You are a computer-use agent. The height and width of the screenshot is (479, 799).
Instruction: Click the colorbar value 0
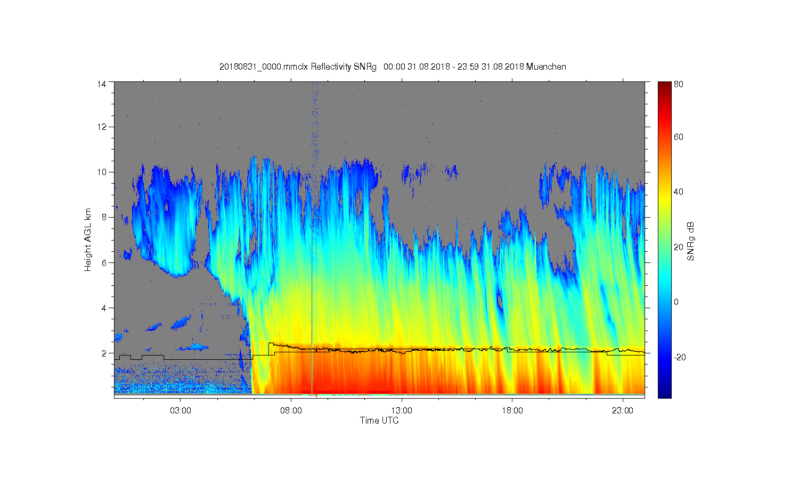[676, 302]
